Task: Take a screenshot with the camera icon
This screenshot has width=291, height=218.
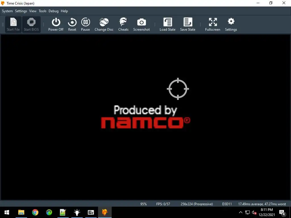Action: click(x=142, y=24)
